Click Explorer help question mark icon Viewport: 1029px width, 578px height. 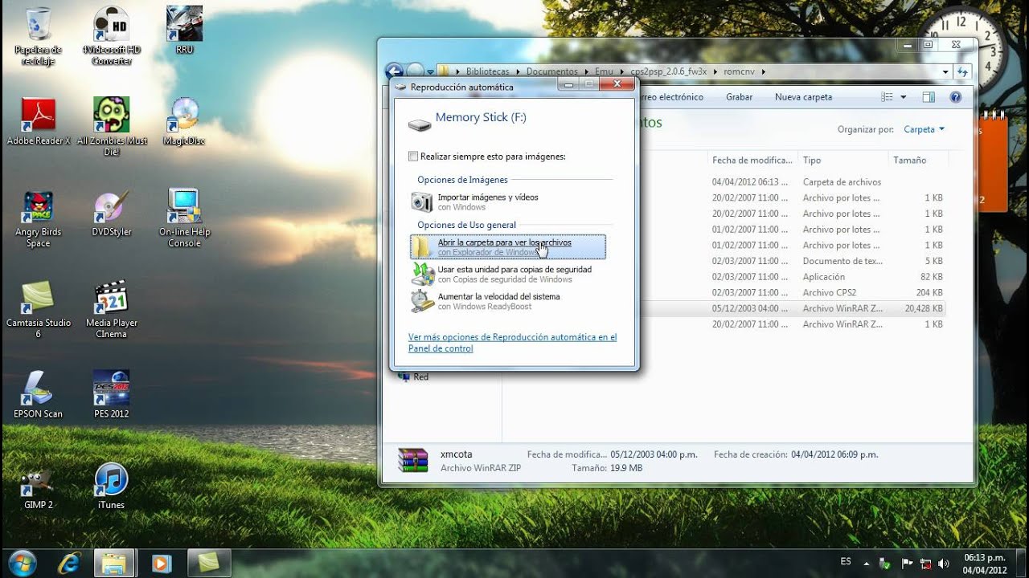pyautogui.click(x=956, y=97)
